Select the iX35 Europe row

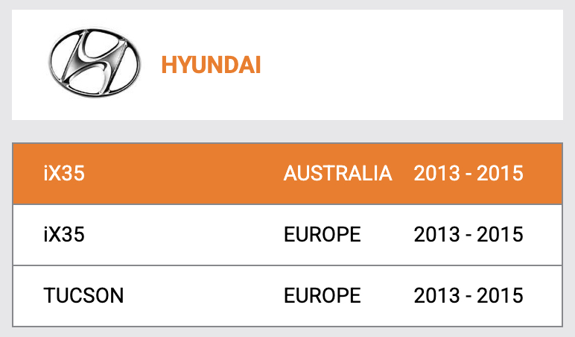tap(287, 235)
